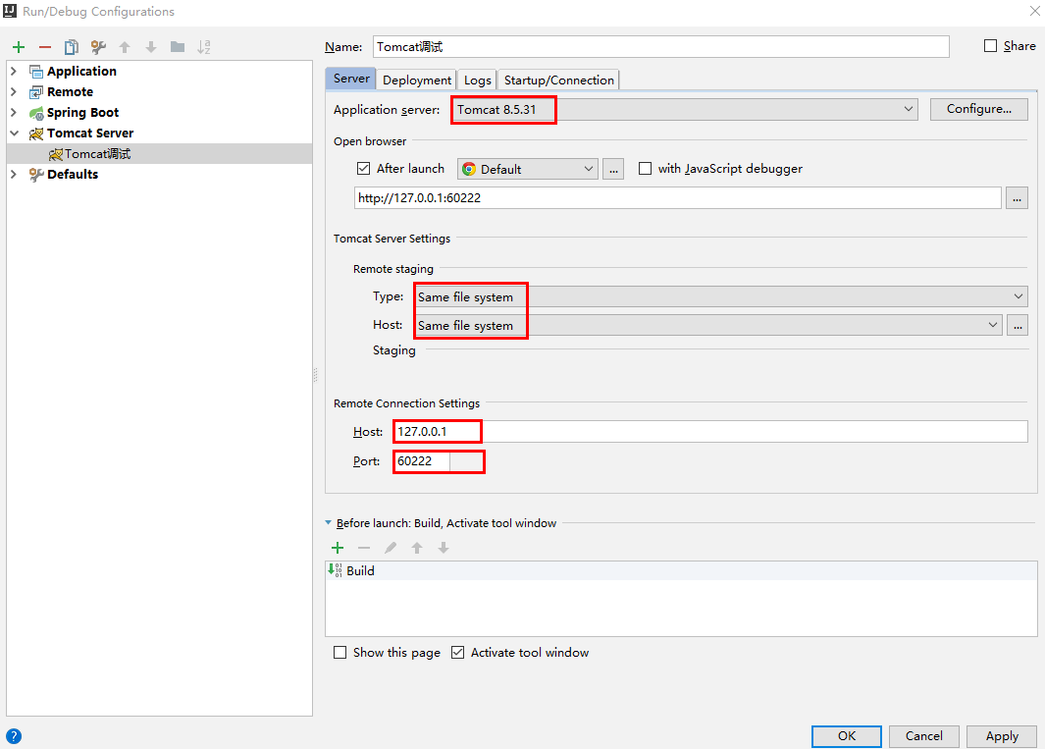Edit the selected before-launch task pencil
The height and width of the screenshot is (749, 1045).
click(391, 548)
